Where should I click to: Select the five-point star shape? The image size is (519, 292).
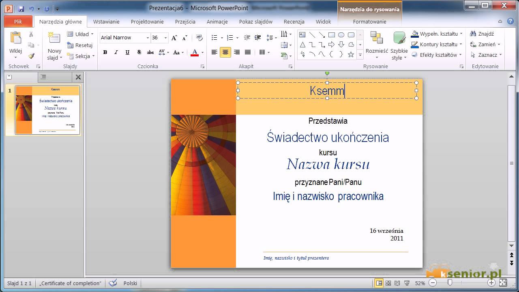[x=351, y=54]
